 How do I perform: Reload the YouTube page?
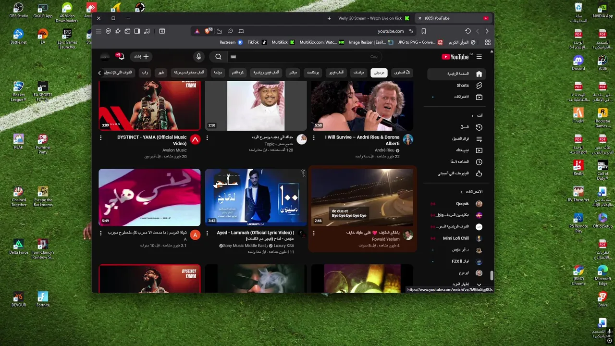(x=467, y=31)
